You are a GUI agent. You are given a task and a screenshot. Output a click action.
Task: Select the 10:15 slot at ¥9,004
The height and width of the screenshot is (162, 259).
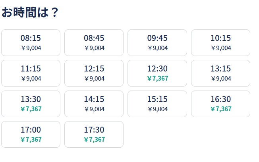(221, 42)
